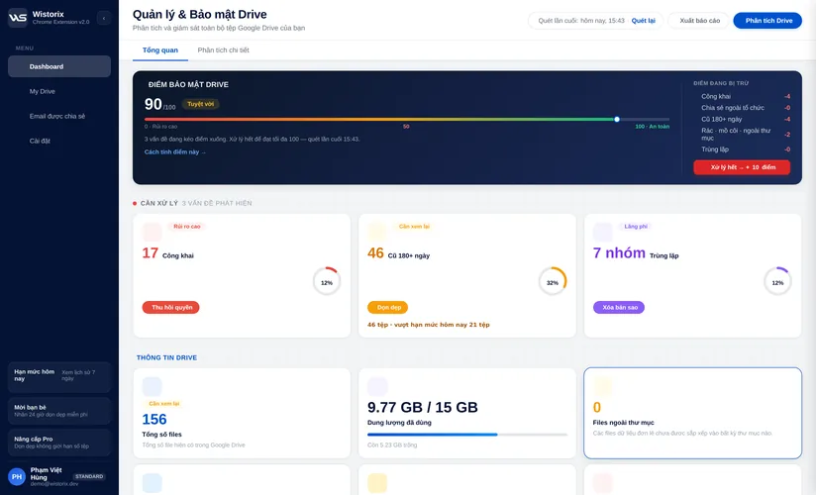Click the security score slider handle
Image resolution: width=816 pixels, height=495 pixels.
tap(617, 119)
